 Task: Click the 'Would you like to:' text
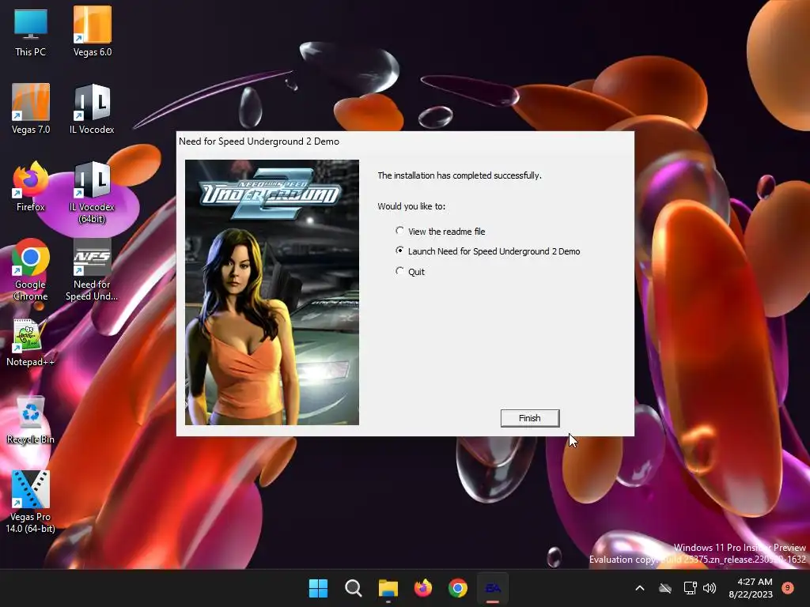[x=411, y=206]
